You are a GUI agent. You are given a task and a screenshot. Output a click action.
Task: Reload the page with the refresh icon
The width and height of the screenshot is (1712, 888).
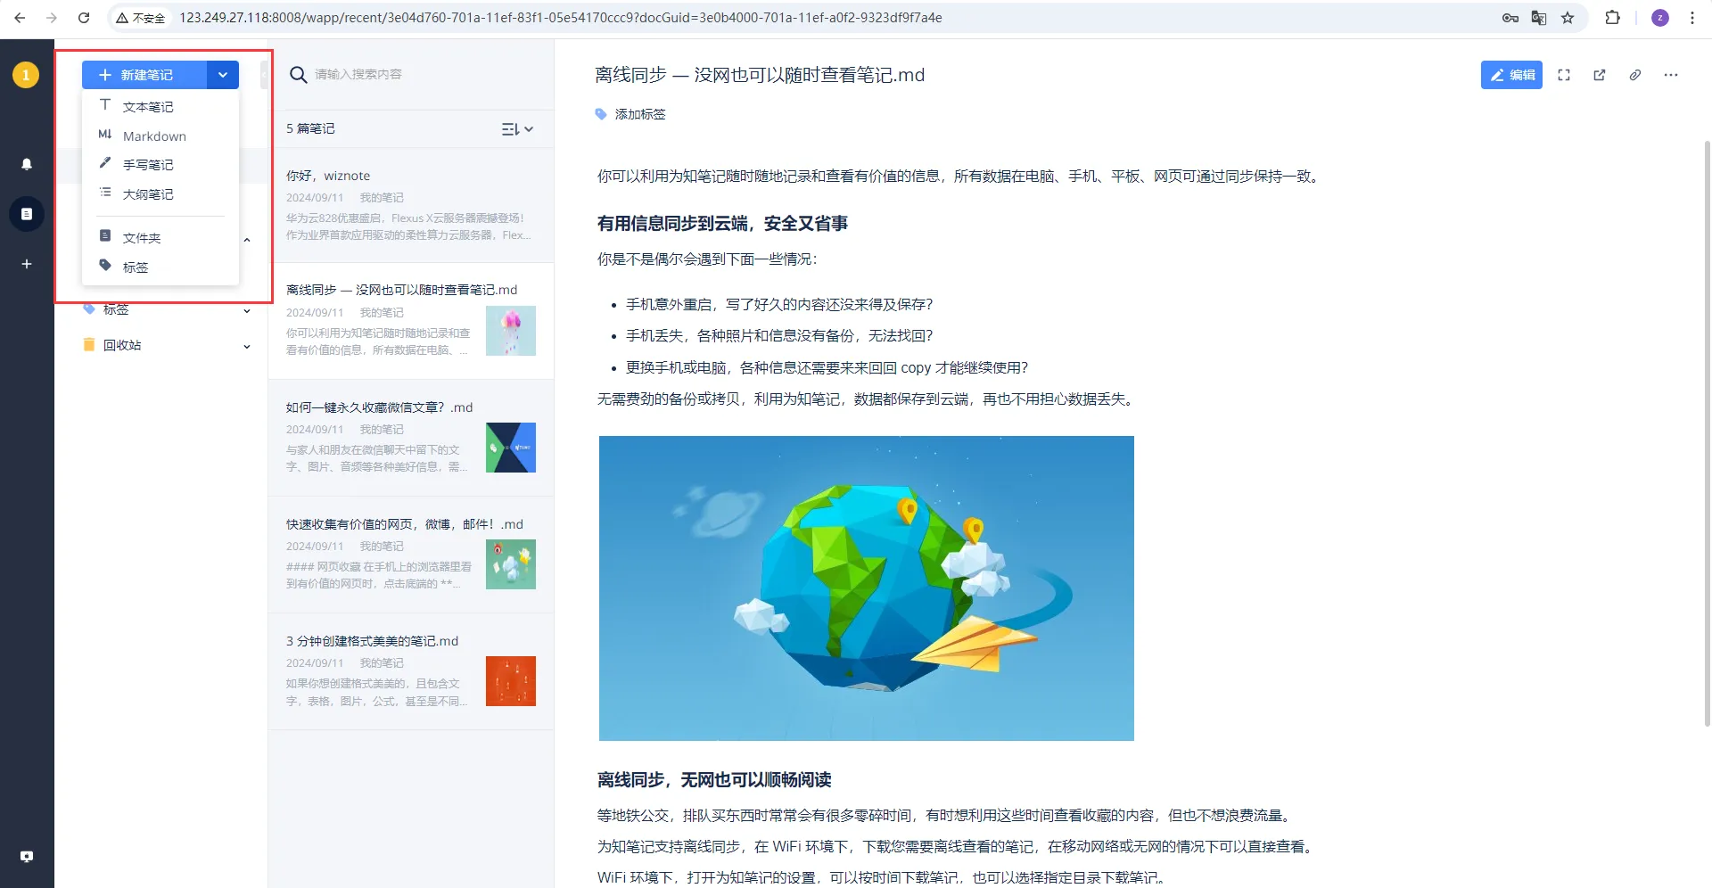pos(84,18)
